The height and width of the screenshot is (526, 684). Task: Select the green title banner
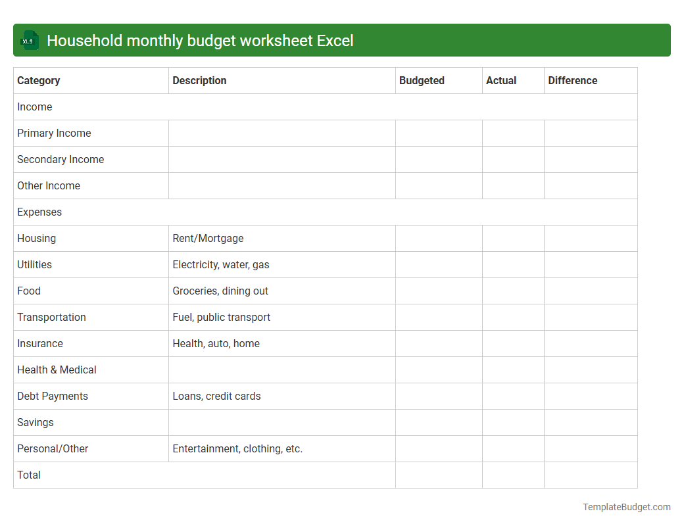(x=342, y=40)
